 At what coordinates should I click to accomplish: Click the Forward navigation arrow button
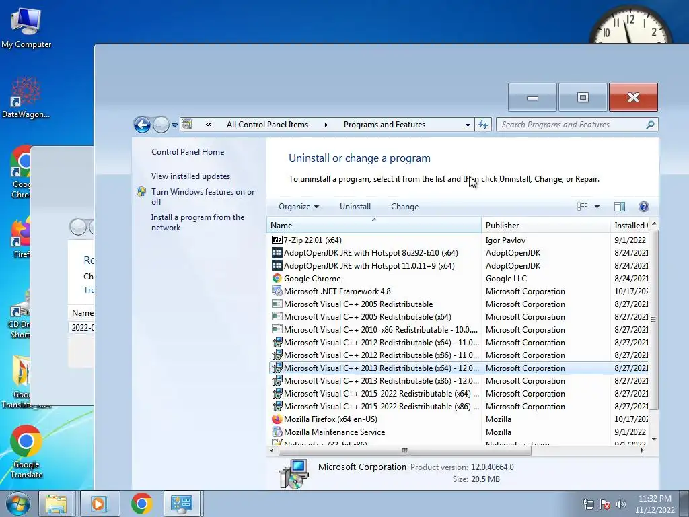161,125
